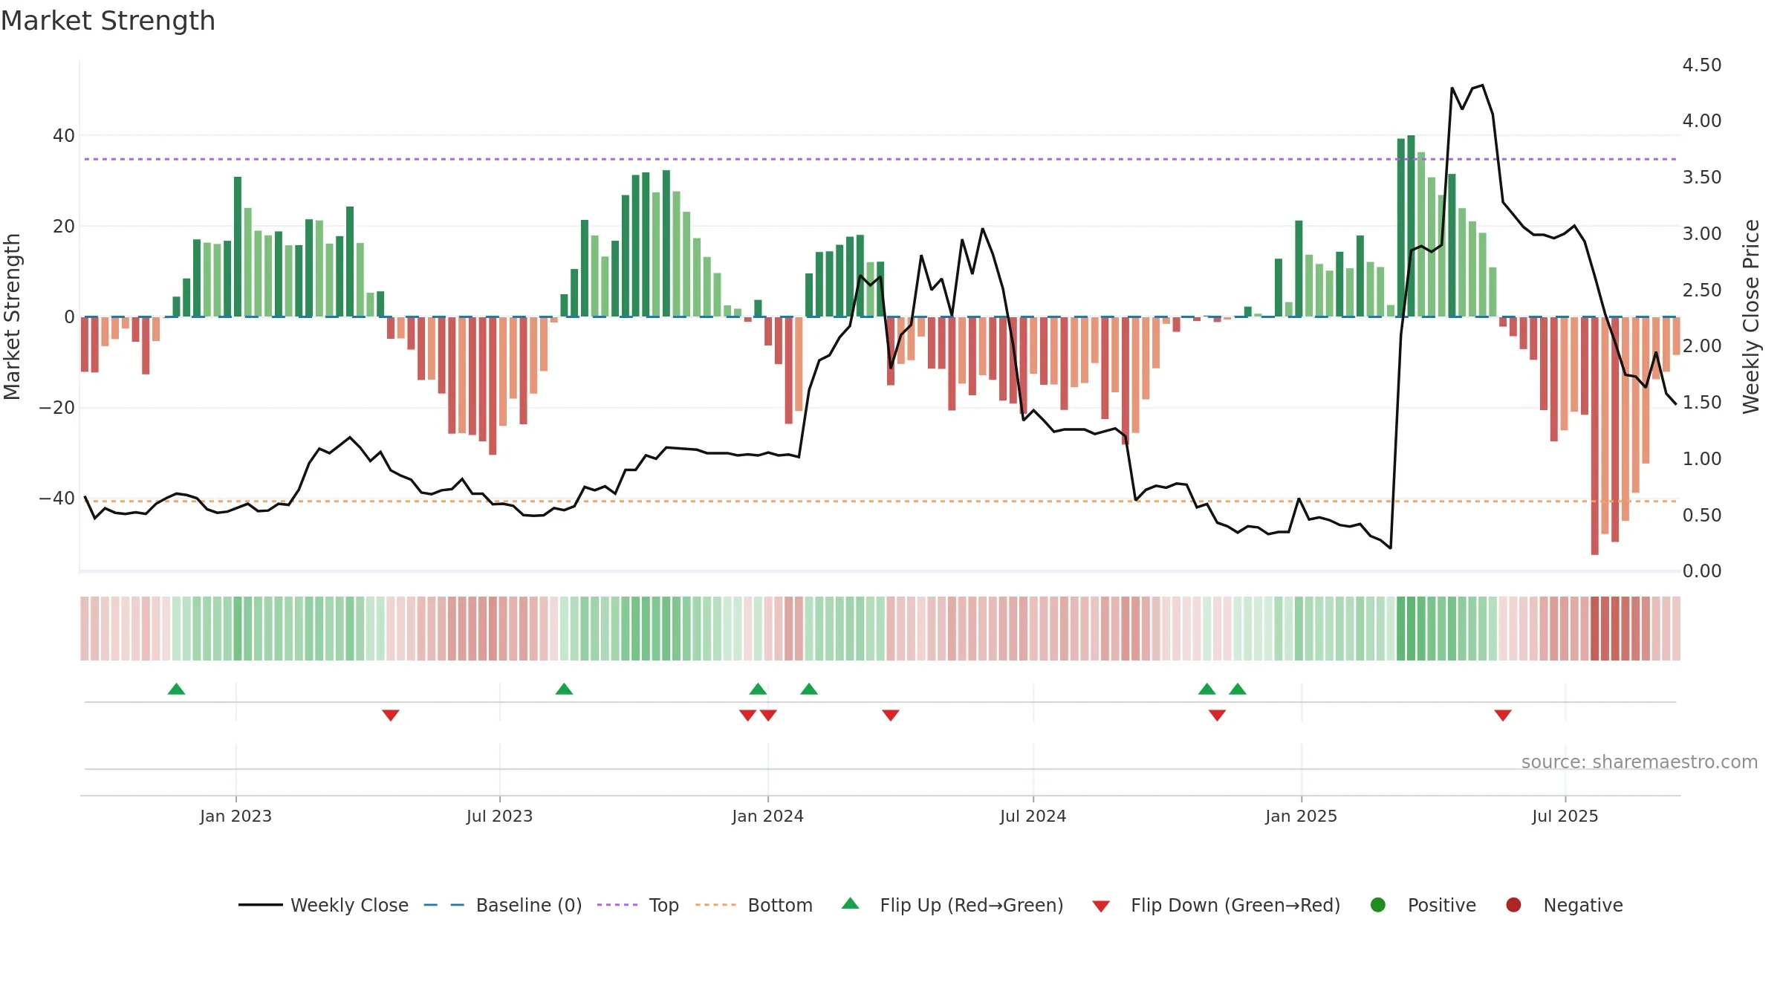Click the Jan 2024 x-axis label
Viewport: 1783px width, 1003px height.
pyautogui.click(x=768, y=816)
